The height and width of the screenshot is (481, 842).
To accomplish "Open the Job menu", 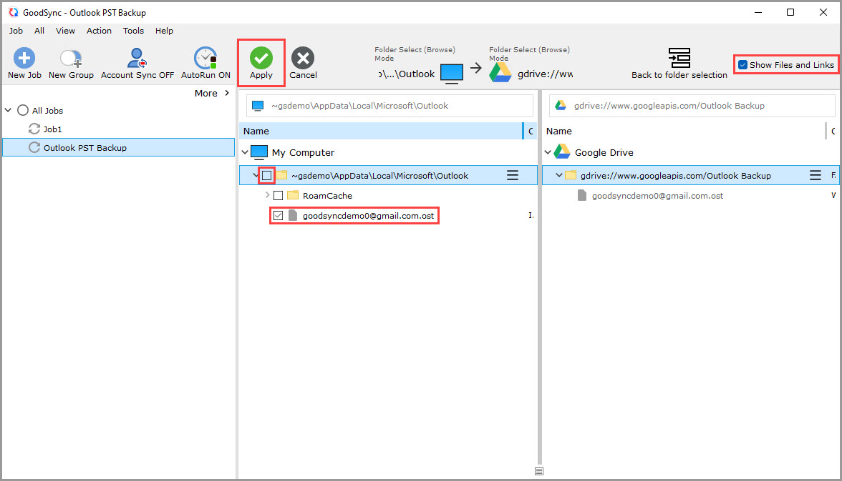I will 16,31.
